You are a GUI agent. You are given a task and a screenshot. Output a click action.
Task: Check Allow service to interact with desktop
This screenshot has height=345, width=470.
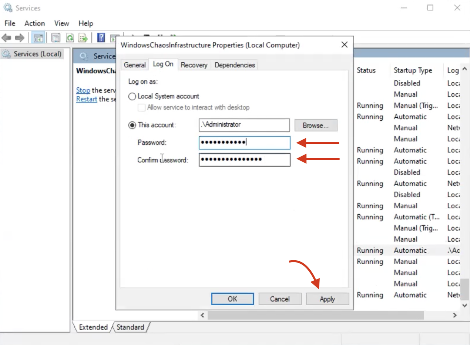[x=142, y=108]
